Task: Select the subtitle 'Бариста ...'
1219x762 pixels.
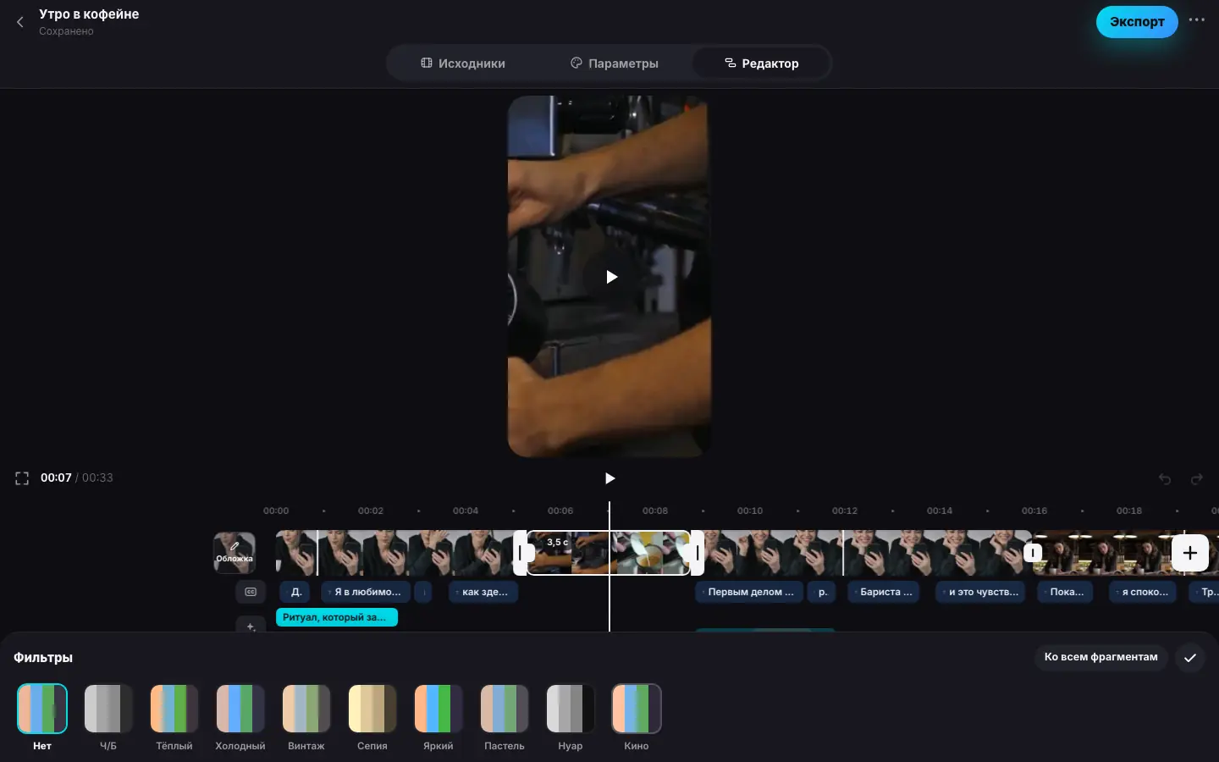Action: [885, 592]
